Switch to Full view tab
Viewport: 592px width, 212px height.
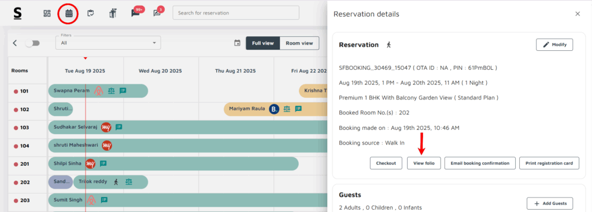click(263, 43)
